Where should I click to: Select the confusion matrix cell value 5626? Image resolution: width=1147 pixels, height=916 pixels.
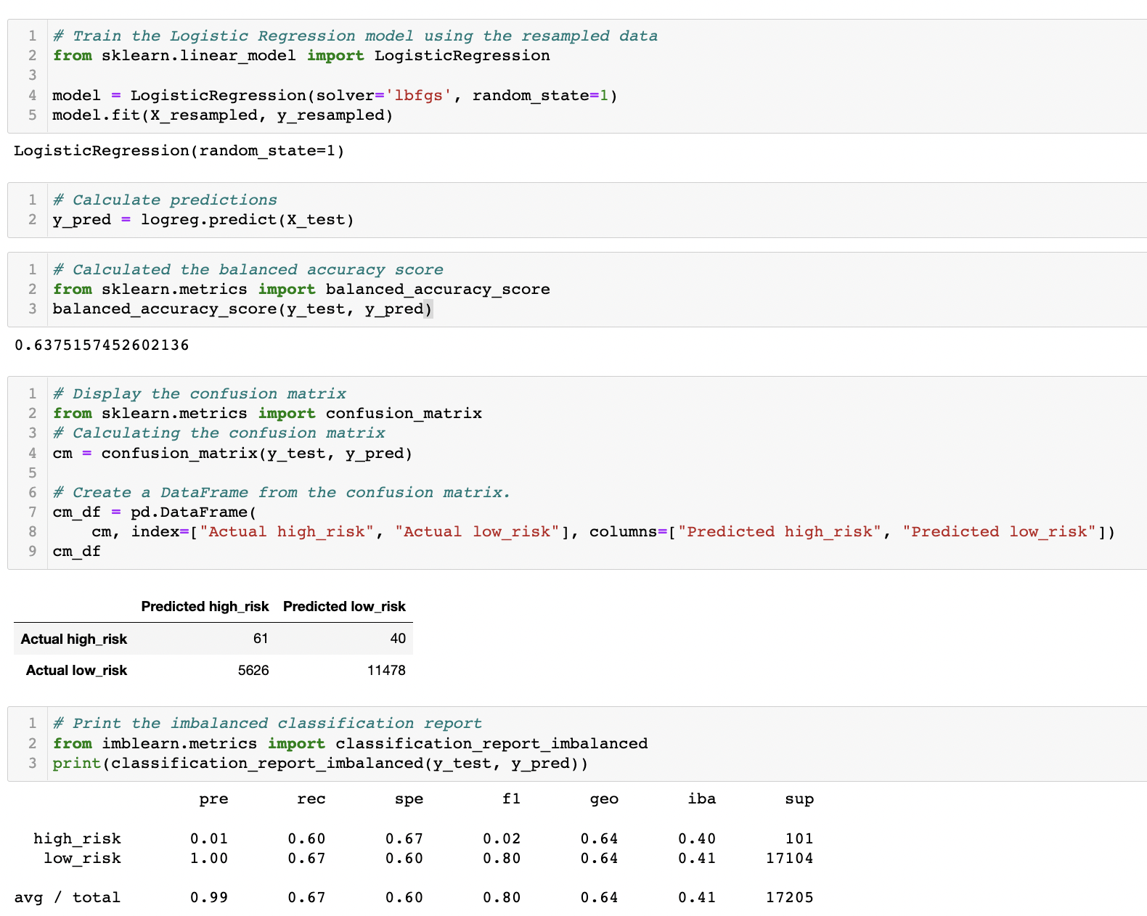(253, 671)
